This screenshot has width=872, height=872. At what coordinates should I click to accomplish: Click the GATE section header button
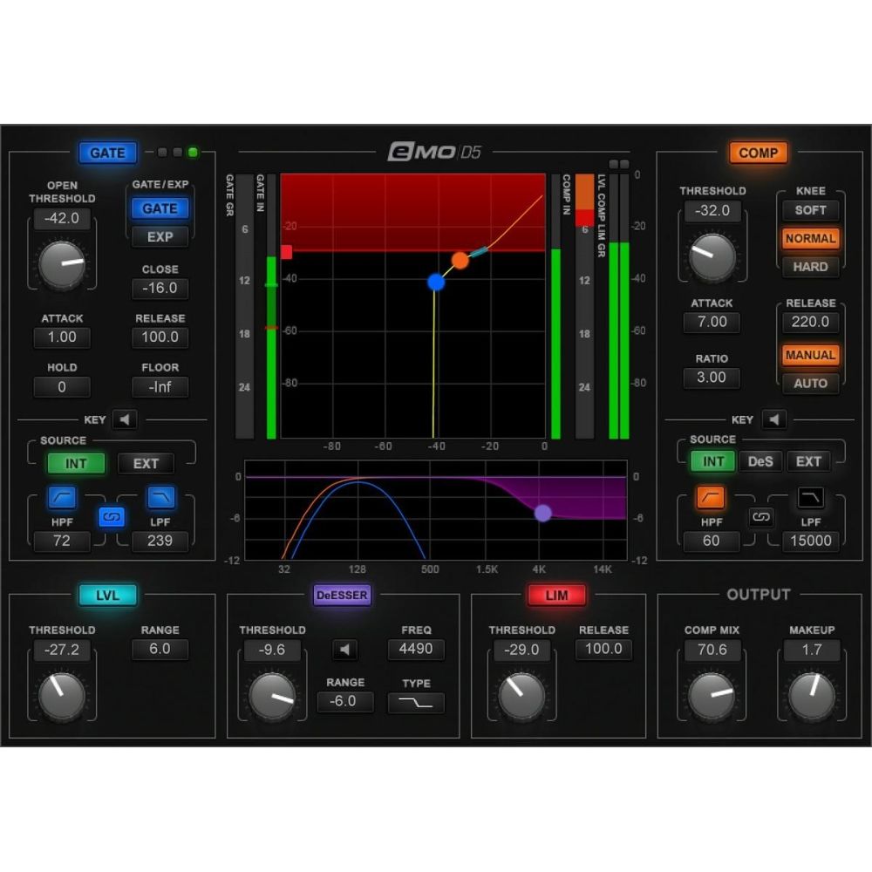pos(107,153)
